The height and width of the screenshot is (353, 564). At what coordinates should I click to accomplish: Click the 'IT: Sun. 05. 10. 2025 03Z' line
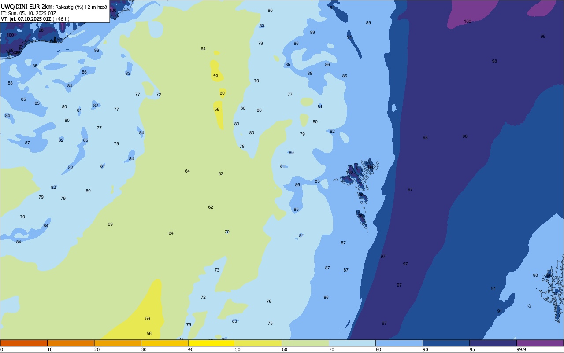(x=28, y=13)
